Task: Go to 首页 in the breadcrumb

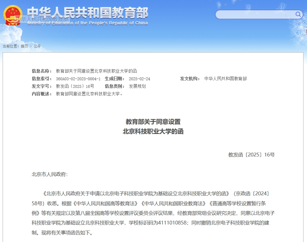Action: pos(24,46)
